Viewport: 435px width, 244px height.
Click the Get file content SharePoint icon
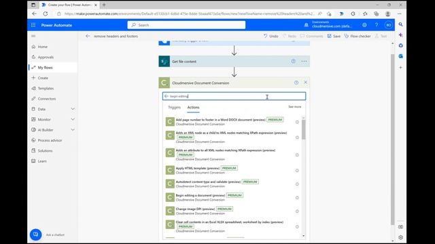tap(164, 62)
